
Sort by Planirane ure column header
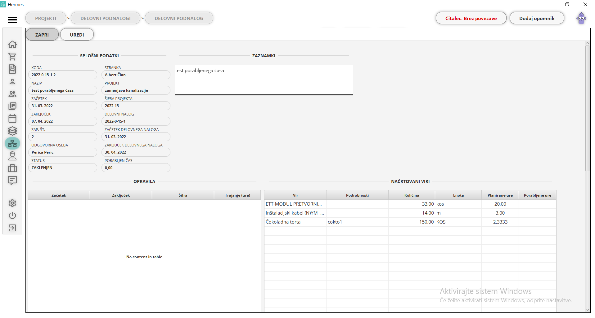click(x=500, y=195)
